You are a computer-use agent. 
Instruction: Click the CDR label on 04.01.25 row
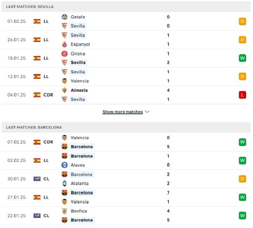coord(48,95)
